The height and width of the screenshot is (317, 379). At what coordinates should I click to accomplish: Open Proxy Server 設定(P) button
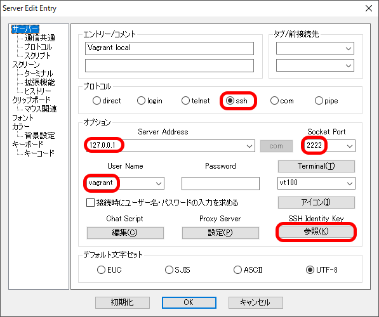pyautogui.click(x=220, y=233)
